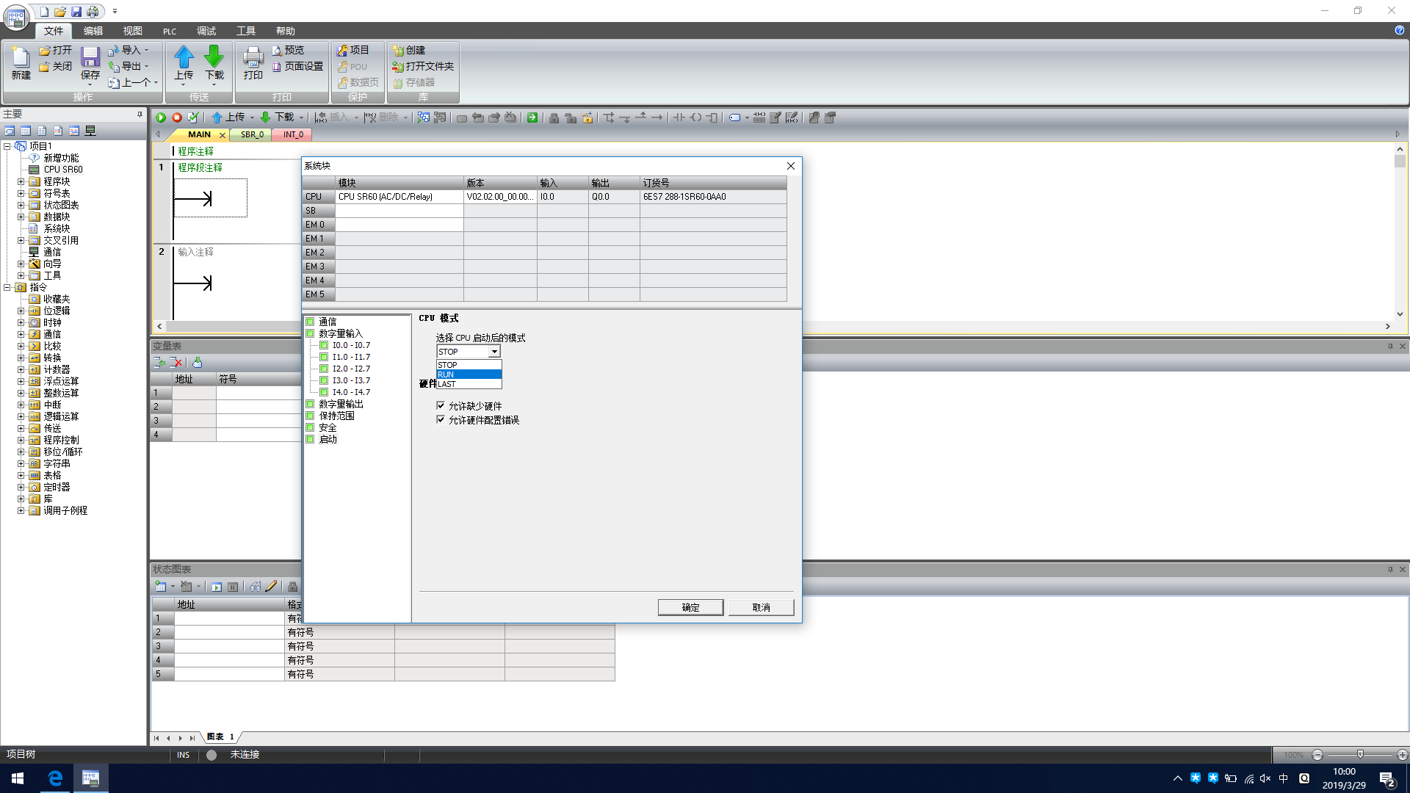Click the 取消 button in dialog
1410x793 pixels.
[x=761, y=607]
